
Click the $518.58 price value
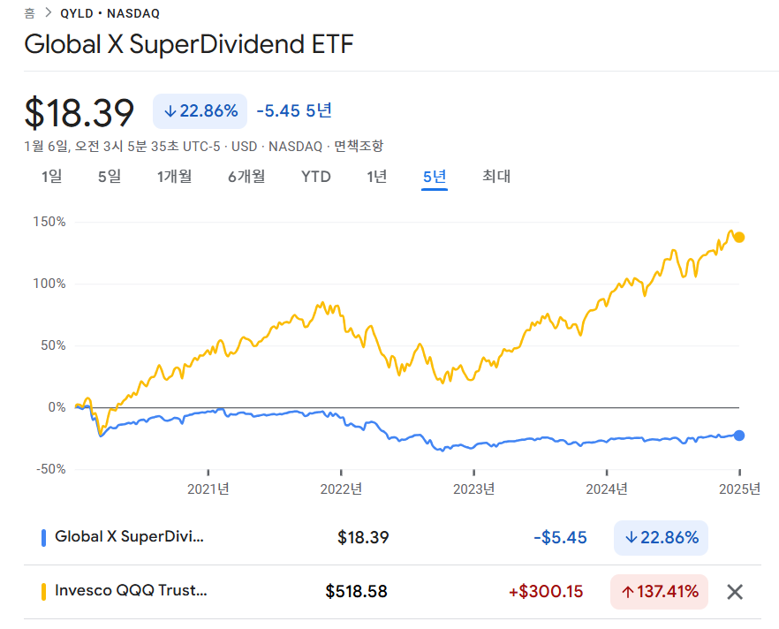(x=356, y=592)
